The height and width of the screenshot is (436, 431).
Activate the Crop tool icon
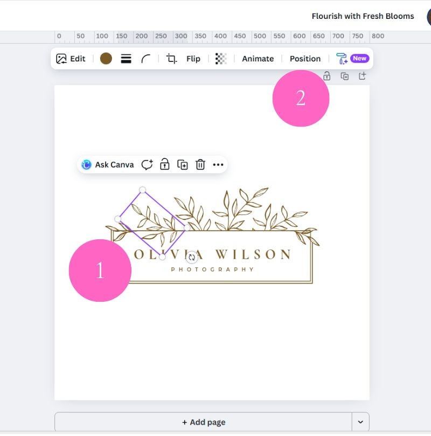[172, 59]
